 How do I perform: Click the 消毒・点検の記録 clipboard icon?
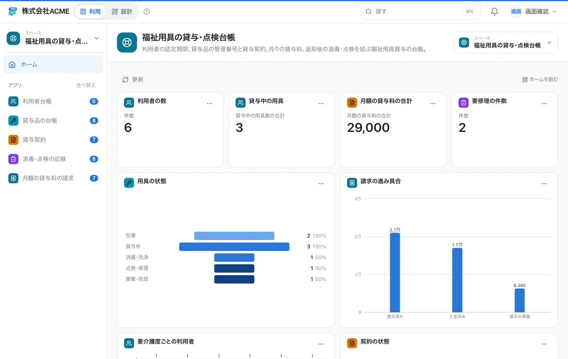click(13, 159)
